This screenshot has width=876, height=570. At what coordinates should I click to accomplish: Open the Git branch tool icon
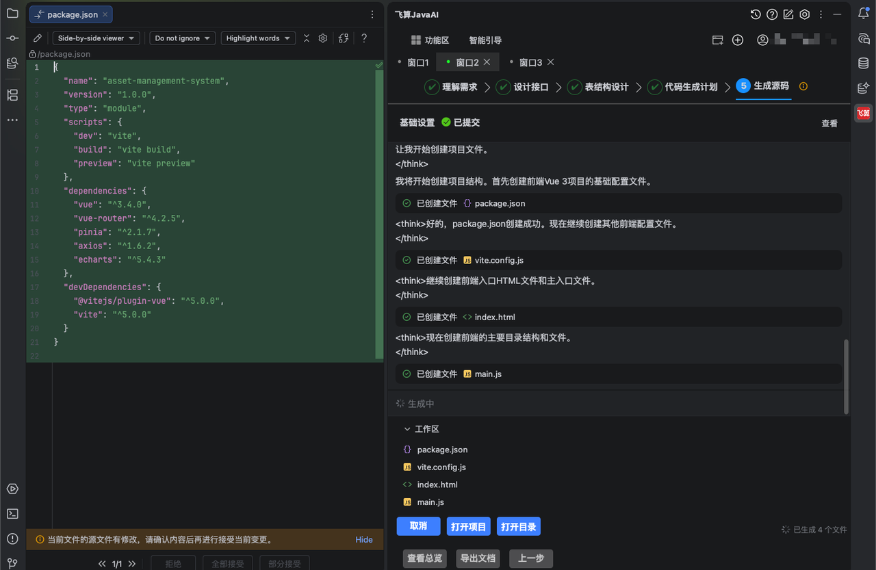[12, 563]
